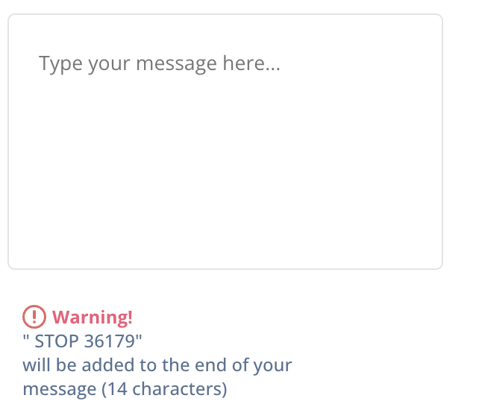This screenshot has width=482, height=407.
Task: Click the 'will be added to the end' line
Action: (157, 365)
